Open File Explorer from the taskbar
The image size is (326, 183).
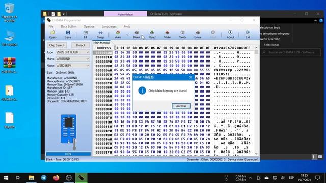(x=31, y=178)
